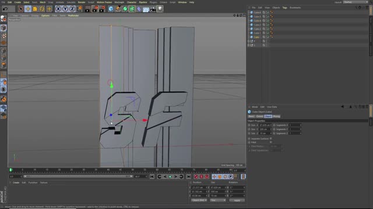
Task: Open the Object (Rel) dropdown
Action: pos(199,200)
